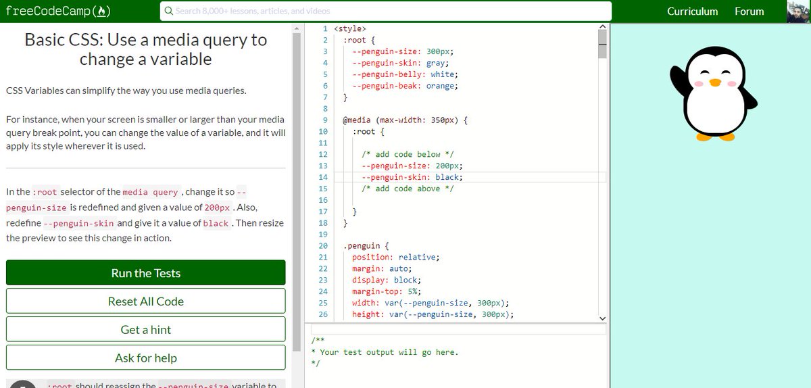Click the editor scroll down arrow
The height and width of the screenshot is (388, 811).
pos(603,318)
